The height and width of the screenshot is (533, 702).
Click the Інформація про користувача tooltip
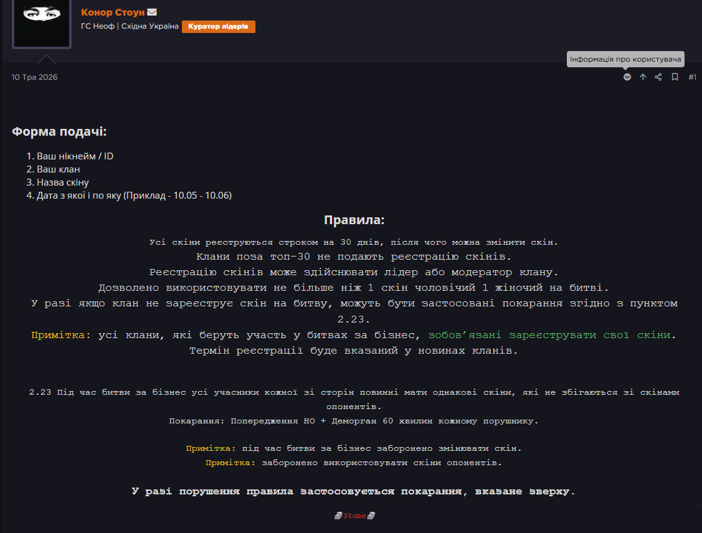(x=625, y=59)
